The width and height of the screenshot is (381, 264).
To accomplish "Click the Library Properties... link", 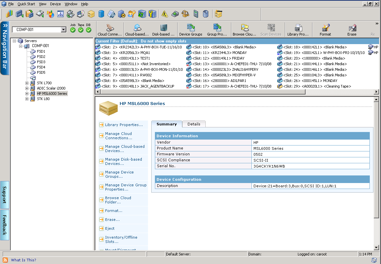I will tap(124, 125).
